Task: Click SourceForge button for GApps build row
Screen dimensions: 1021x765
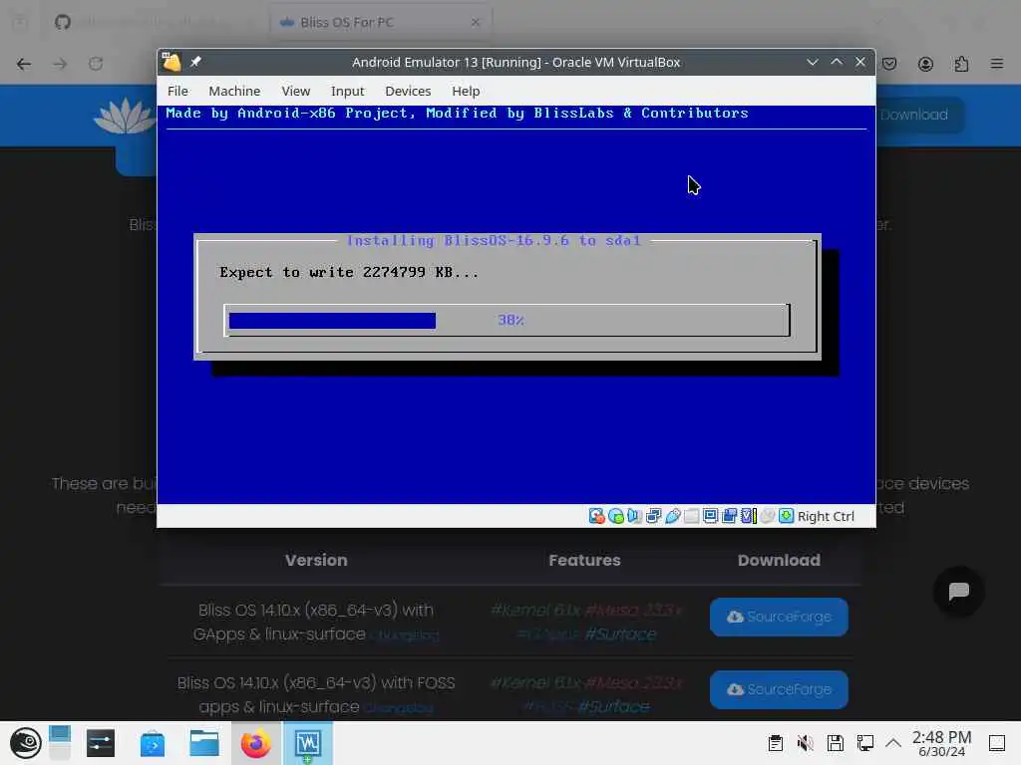Action: click(779, 617)
